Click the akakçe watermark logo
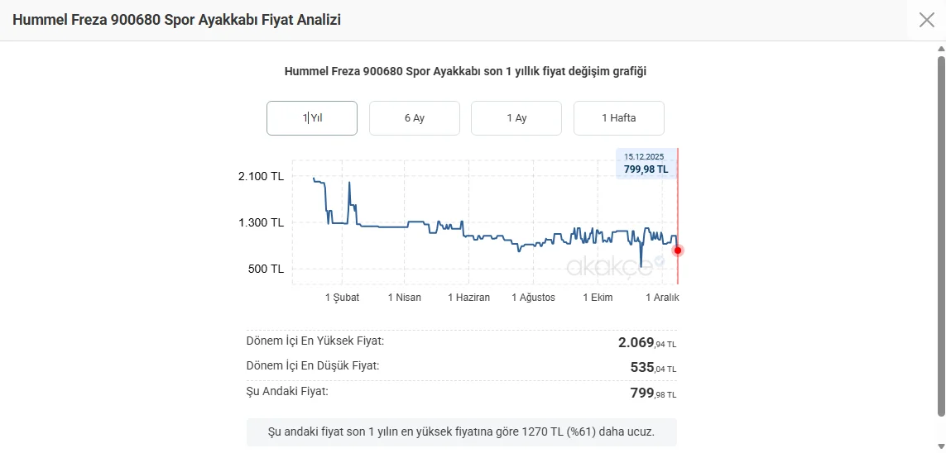Viewport: 946px width, 453px height. [614, 265]
